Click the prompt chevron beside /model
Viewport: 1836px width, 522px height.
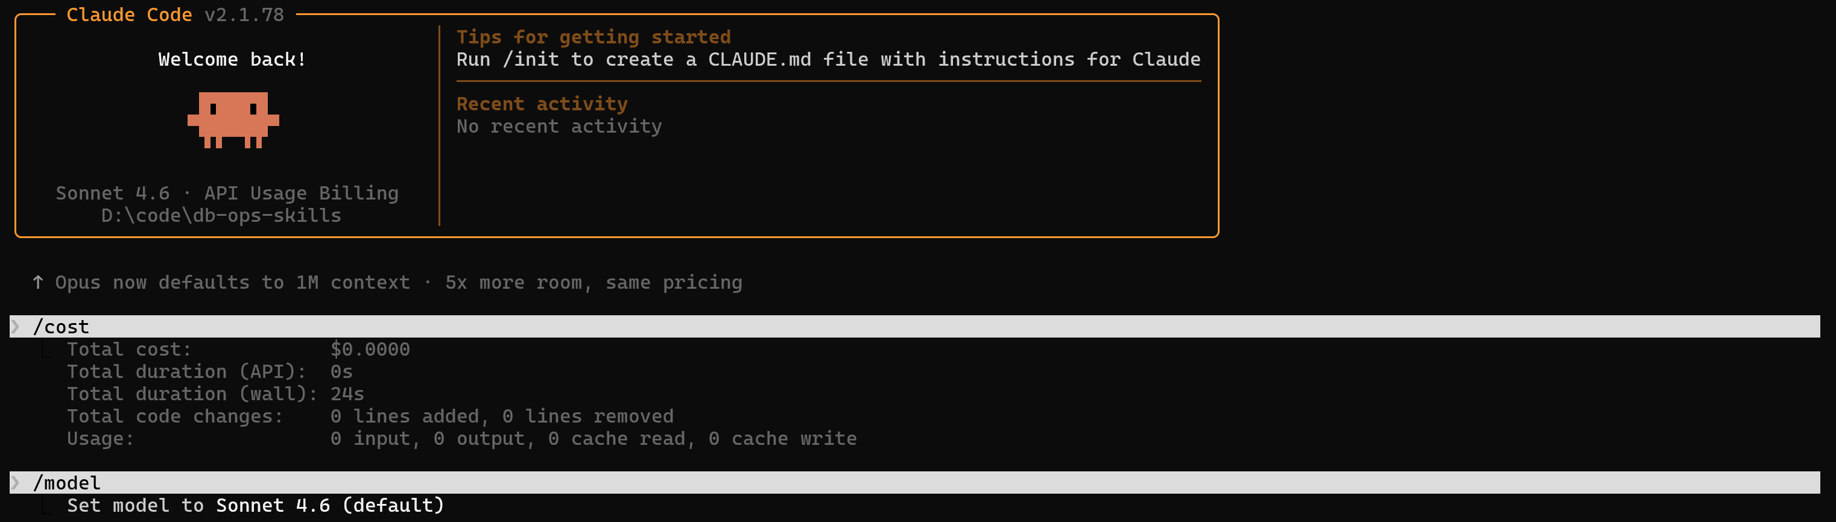16,483
